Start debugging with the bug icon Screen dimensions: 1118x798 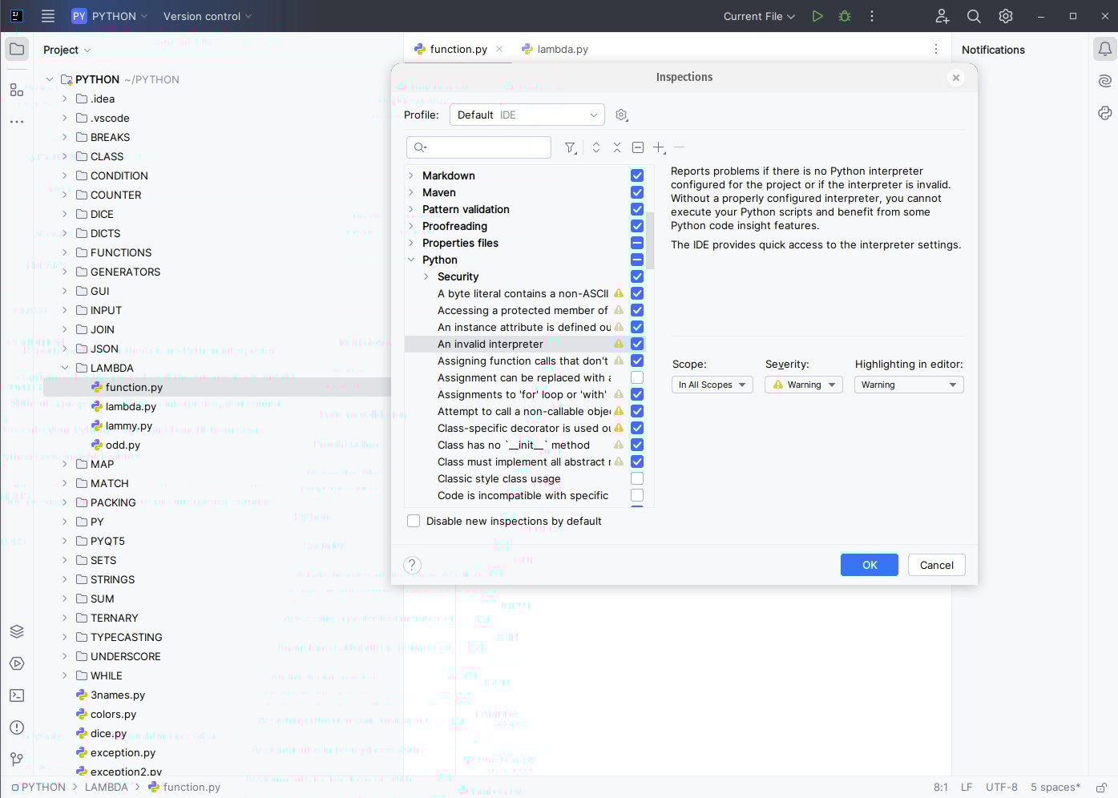click(x=845, y=16)
